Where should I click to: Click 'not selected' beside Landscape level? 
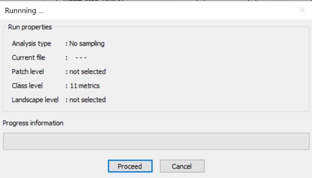pyautogui.click(x=87, y=100)
